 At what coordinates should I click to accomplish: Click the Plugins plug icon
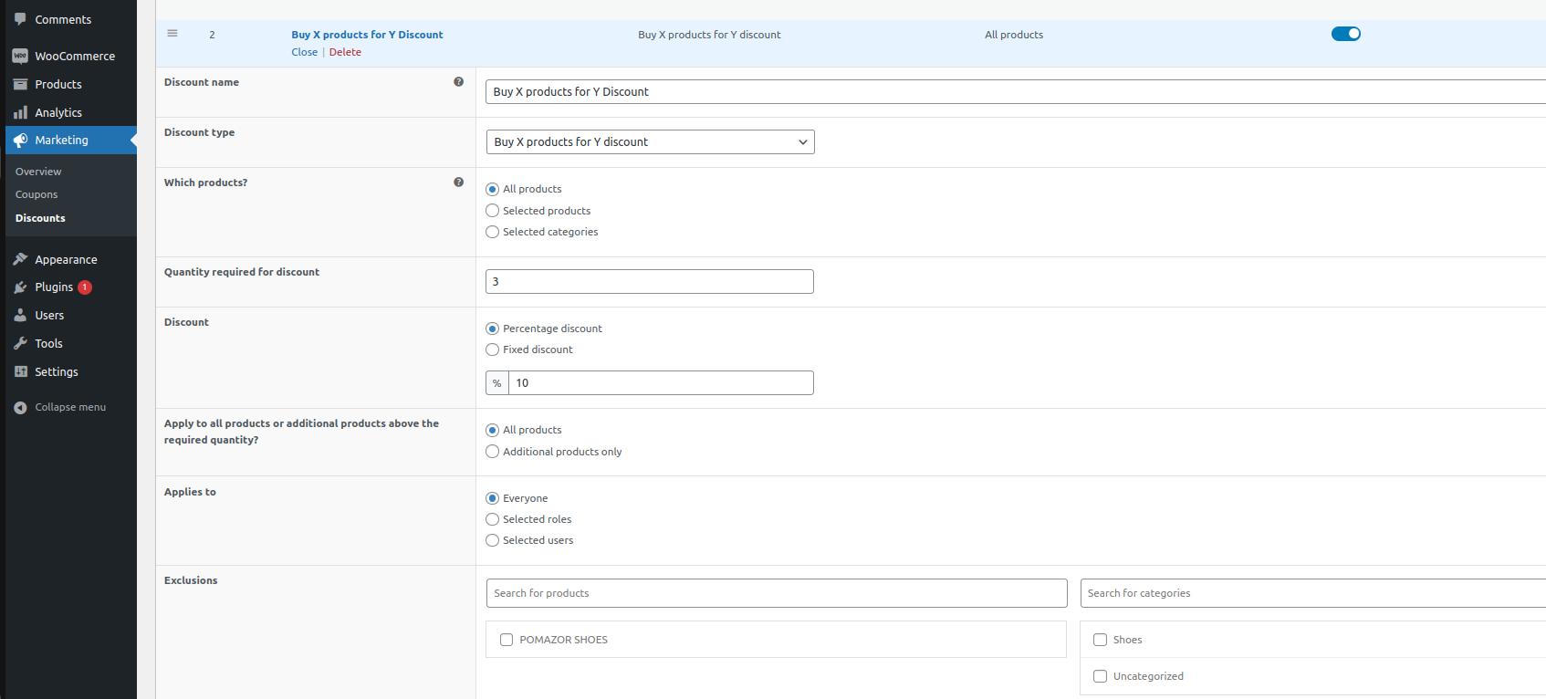point(20,287)
